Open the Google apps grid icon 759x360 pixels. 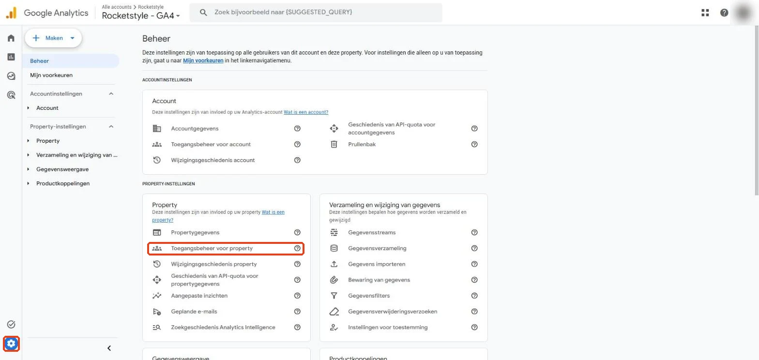[x=705, y=13]
